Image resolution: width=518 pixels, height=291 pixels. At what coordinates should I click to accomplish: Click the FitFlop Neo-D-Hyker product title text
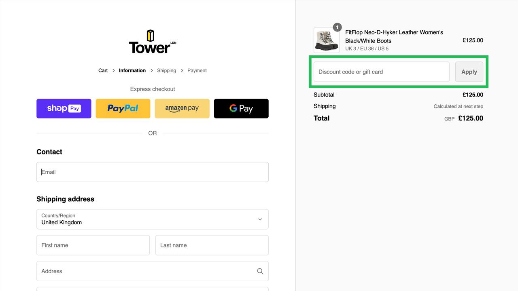394,36
